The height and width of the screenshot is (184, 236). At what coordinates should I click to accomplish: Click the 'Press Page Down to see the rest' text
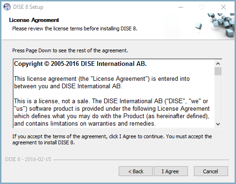coord(70,50)
